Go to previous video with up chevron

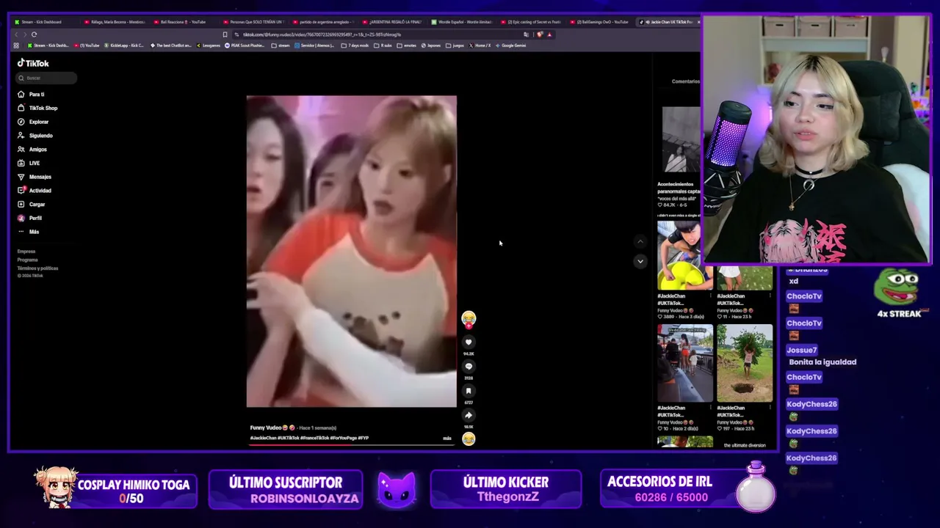(640, 241)
